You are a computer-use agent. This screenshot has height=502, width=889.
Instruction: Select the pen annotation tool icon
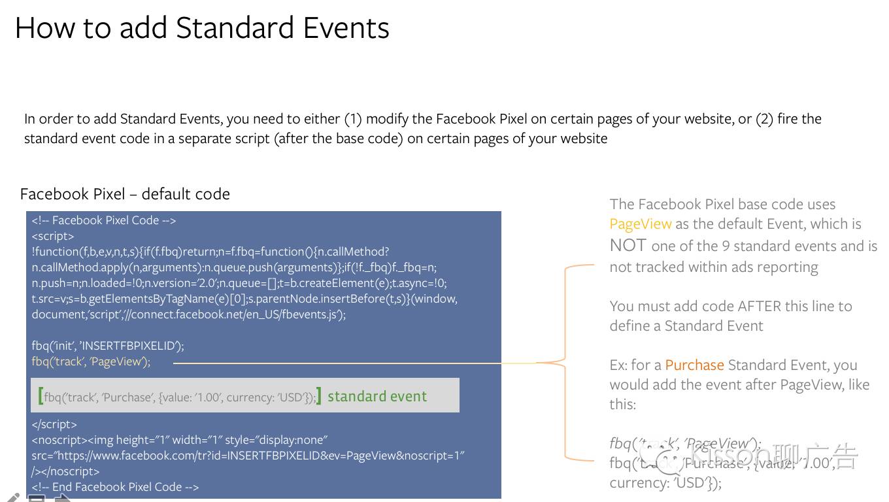[x=12, y=497]
